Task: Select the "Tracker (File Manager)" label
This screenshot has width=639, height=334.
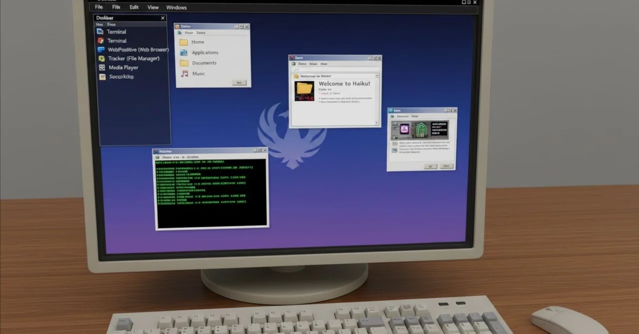Action: pyautogui.click(x=134, y=58)
